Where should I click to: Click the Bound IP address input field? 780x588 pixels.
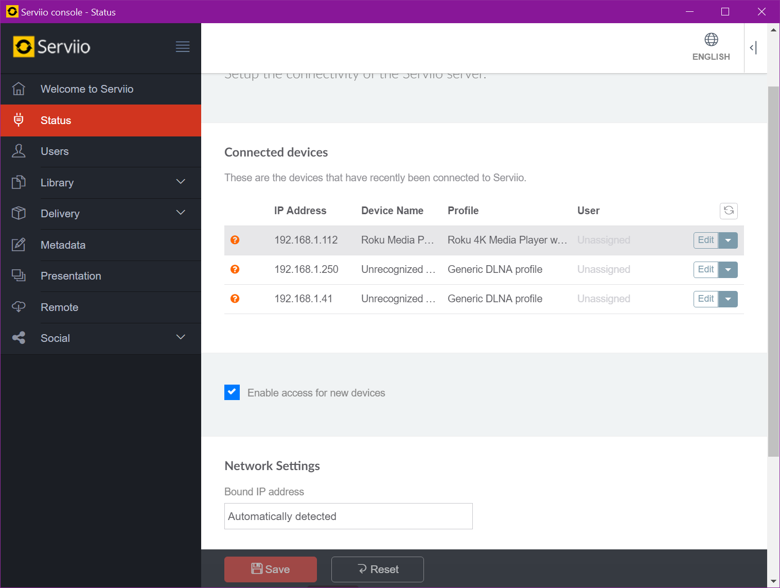click(x=348, y=516)
